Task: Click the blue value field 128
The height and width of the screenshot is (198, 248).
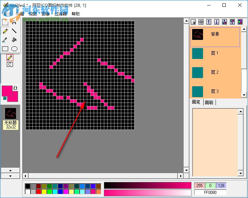Action: [221, 186]
